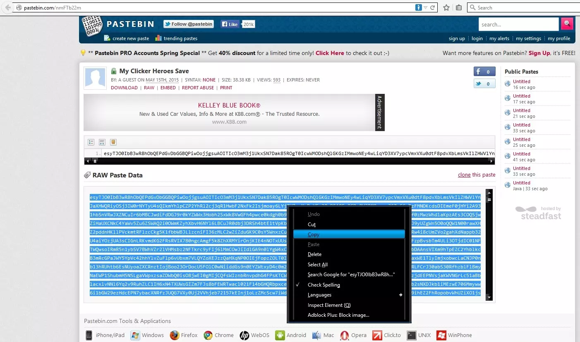Open the my settings link
The image size is (580, 342).
click(528, 38)
